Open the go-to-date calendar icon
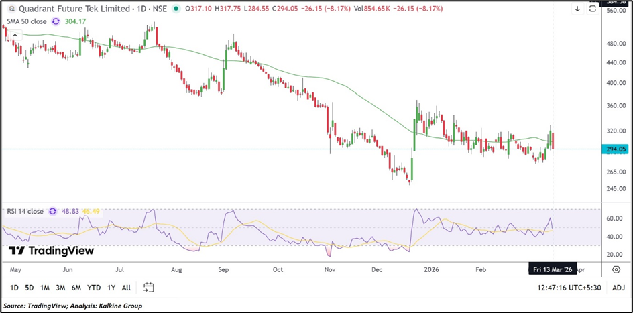 point(149,288)
